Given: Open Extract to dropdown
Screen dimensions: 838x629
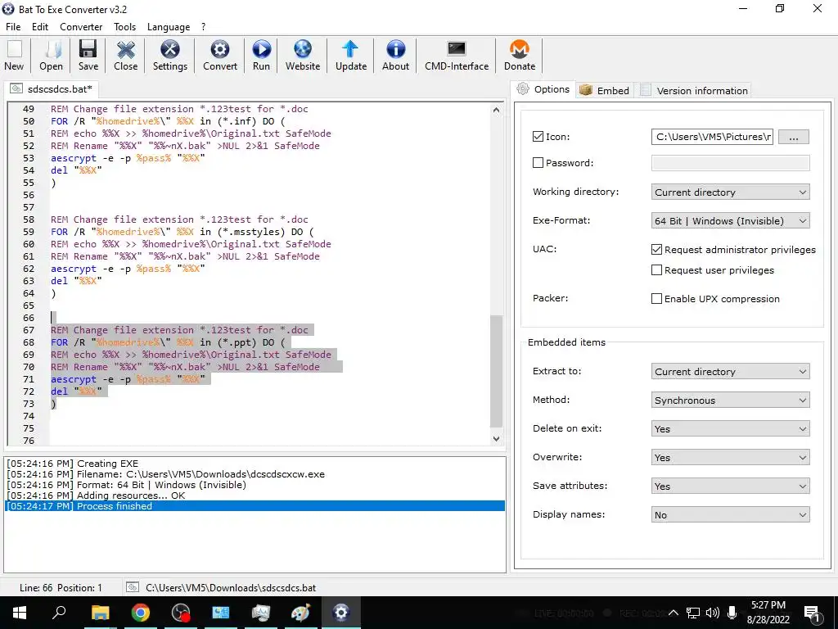Looking at the screenshot, I should click(730, 371).
